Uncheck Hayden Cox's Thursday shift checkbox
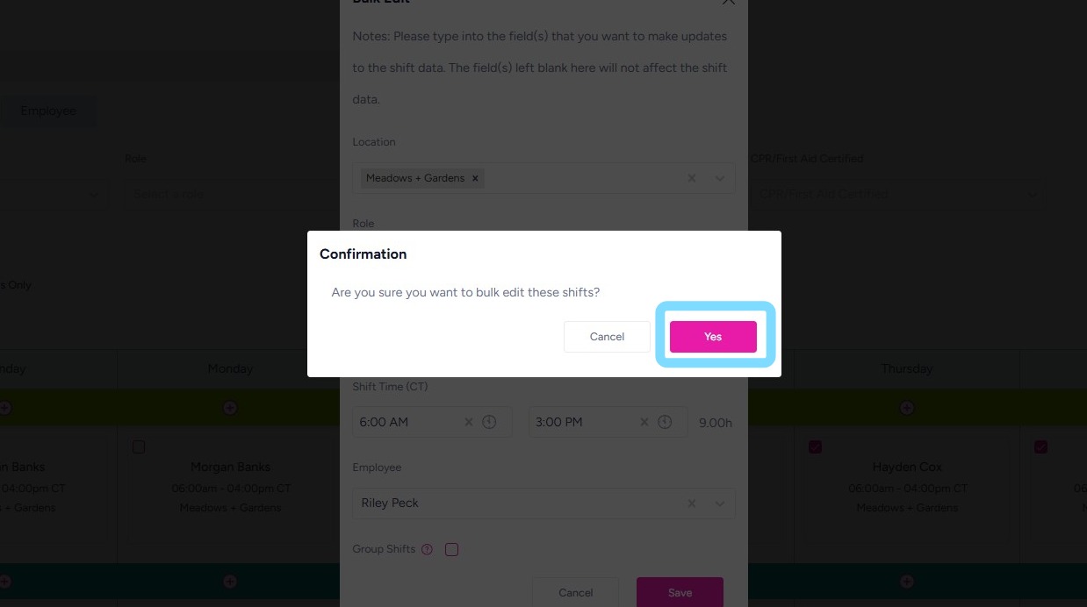Screen dimensions: 1087x607 (x=816, y=447)
